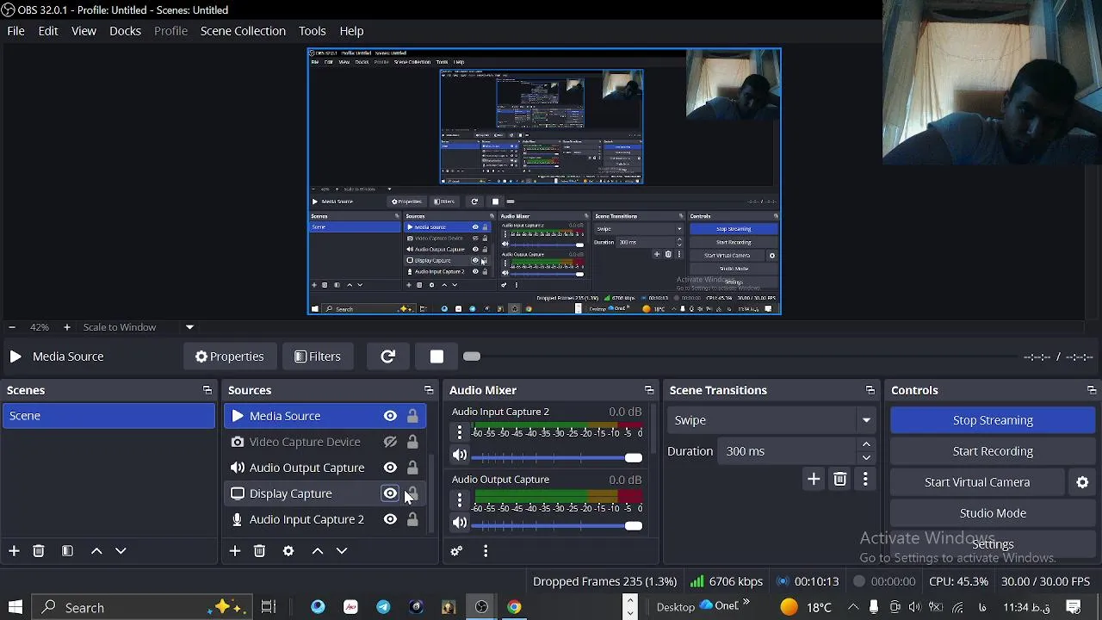
Task: Zoom in preview with plus button
Action: tap(66, 327)
